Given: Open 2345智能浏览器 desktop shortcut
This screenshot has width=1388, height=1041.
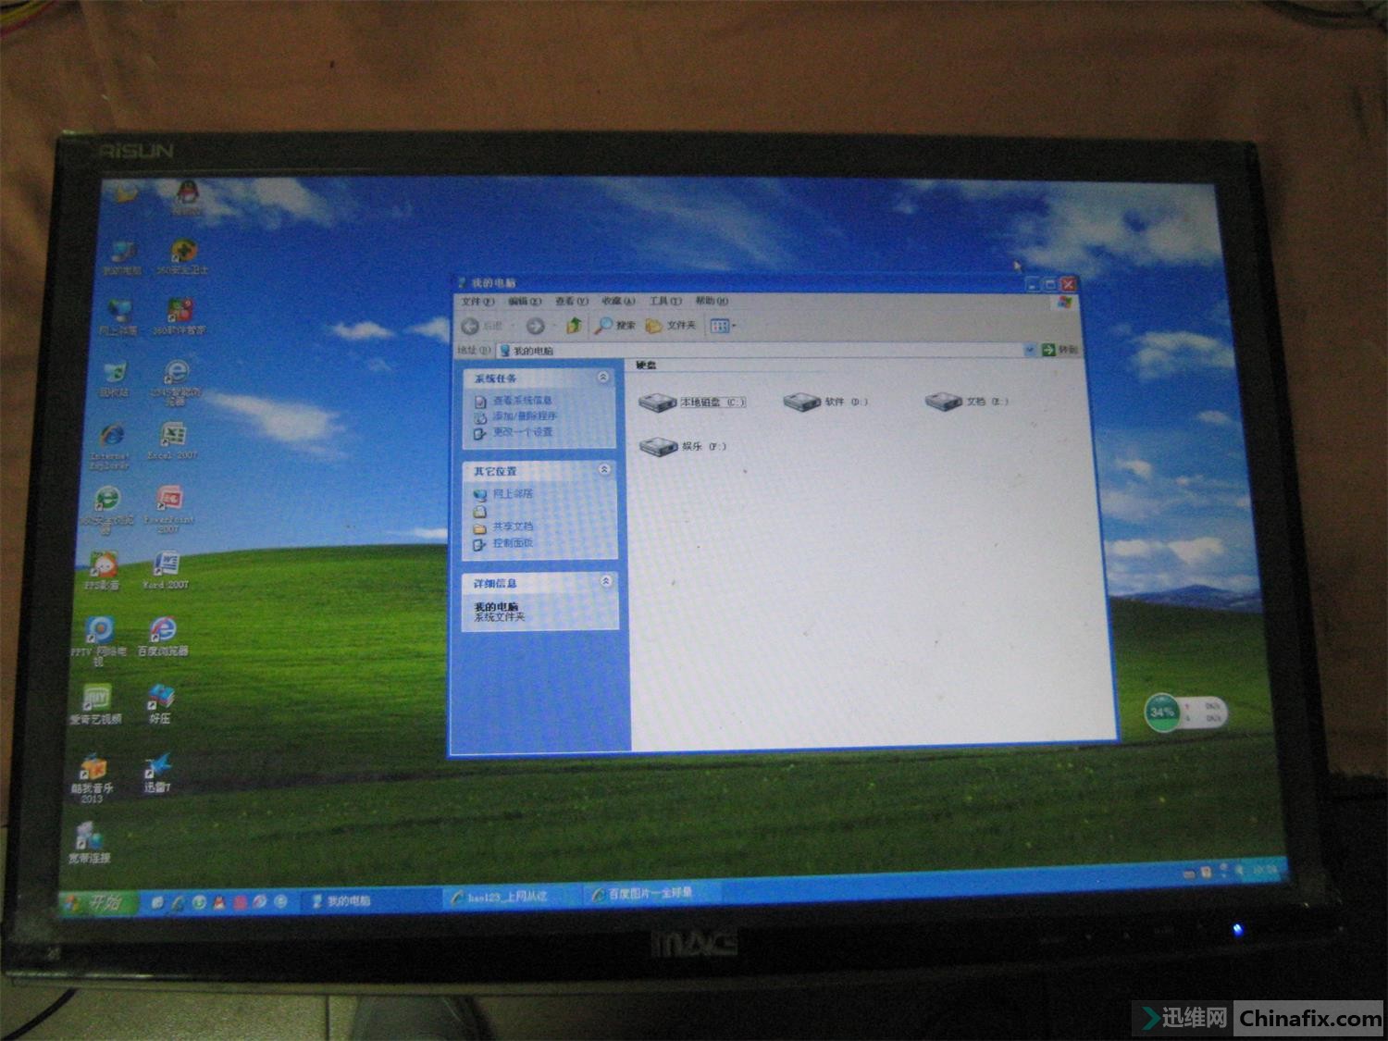Looking at the screenshot, I should pyautogui.click(x=176, y=382).
